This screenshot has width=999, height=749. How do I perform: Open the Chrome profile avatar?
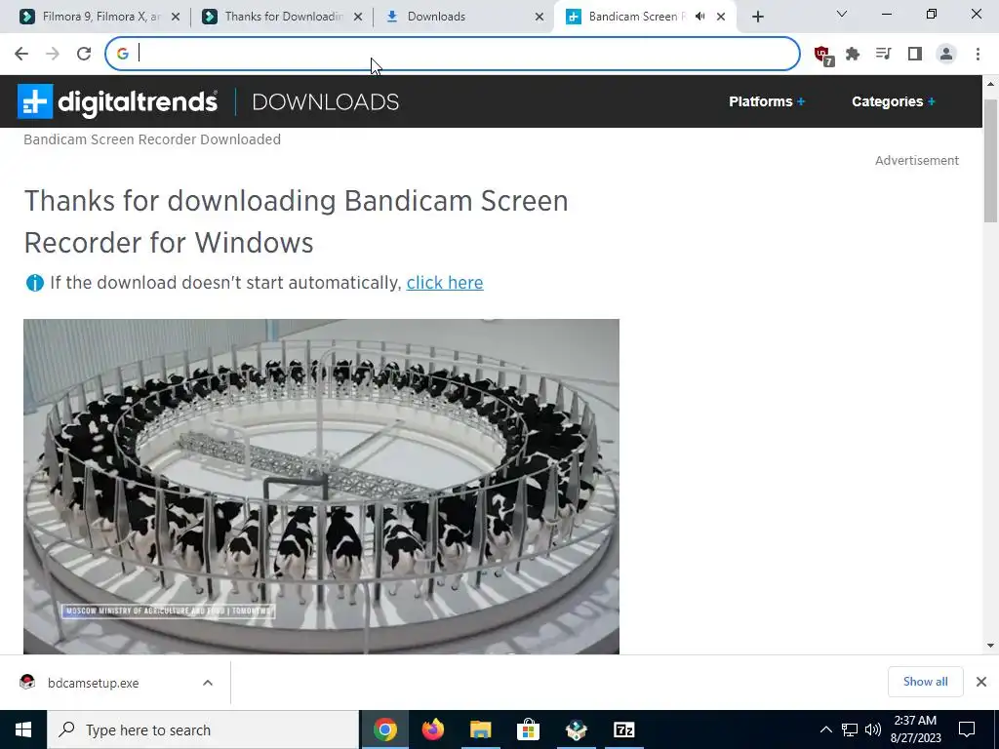tap(946, 54)
